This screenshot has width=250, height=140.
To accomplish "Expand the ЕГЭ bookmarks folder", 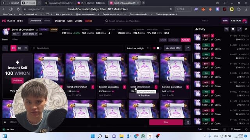I will [x=49, y=14].
